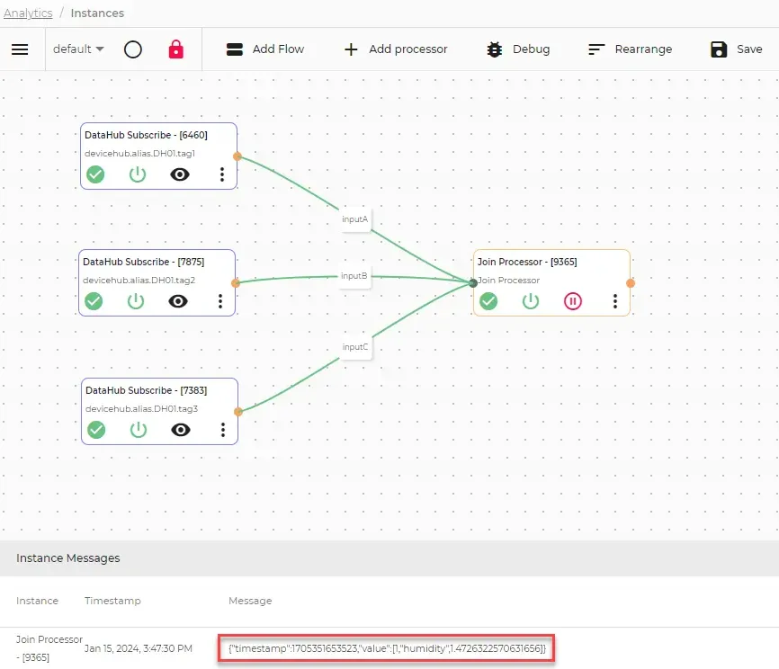
Task: Toggle power on DataHub Subscribe [6460]
Action: (x=138, y=174)
